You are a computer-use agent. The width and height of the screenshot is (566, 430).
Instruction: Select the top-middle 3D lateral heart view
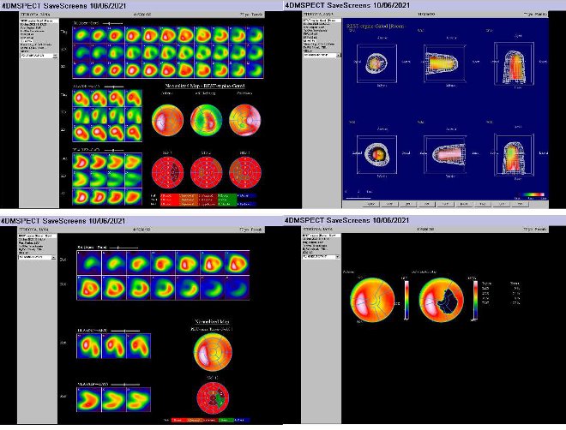tap(440, 65)
